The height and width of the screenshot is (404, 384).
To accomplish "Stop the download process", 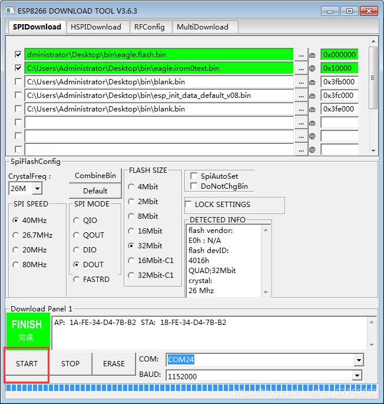I will (70, 363).
